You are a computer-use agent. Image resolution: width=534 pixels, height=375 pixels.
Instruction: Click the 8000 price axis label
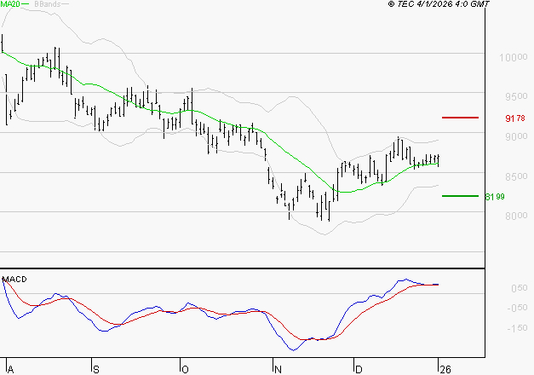click(516, 216)
